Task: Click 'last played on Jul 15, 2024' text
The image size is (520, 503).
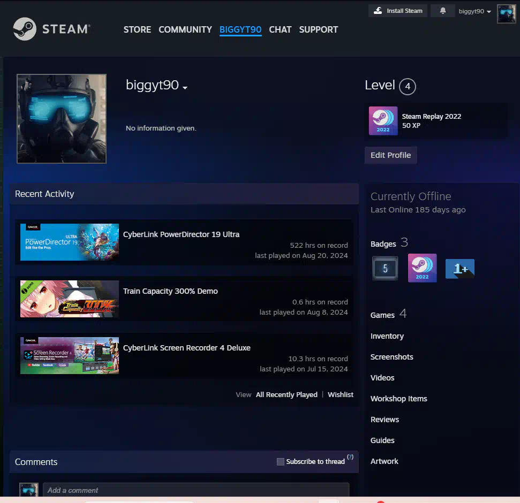Action: pyautogui.click(x=304, y=369)
